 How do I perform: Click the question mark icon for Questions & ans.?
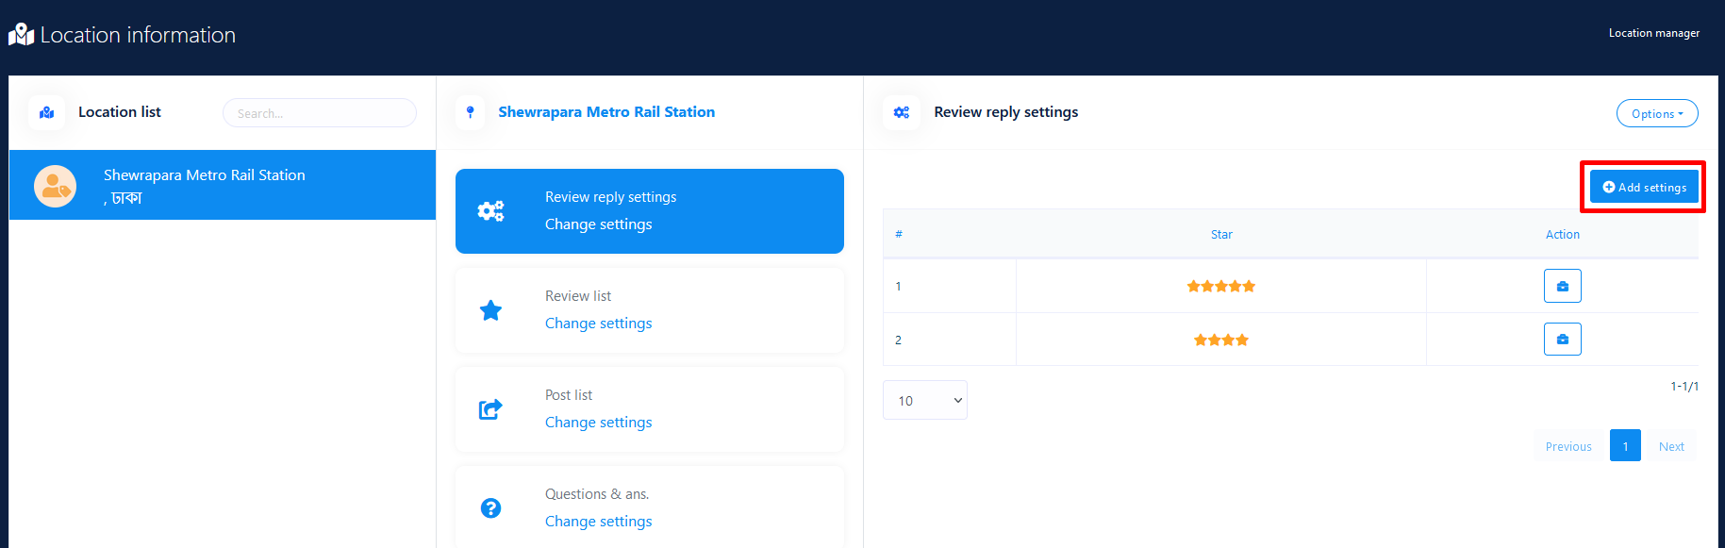point(490,508)
